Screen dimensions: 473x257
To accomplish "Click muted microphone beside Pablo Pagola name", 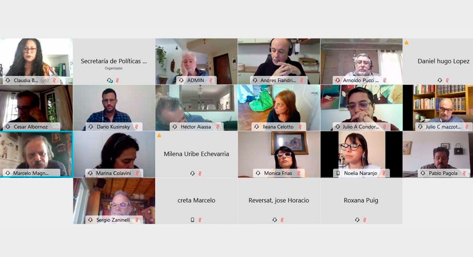I will [464, 173].
